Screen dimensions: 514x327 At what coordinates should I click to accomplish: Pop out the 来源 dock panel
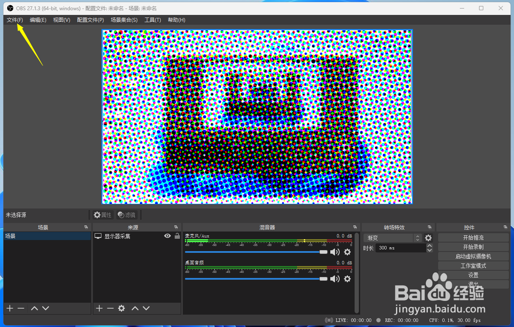(176, 227)
